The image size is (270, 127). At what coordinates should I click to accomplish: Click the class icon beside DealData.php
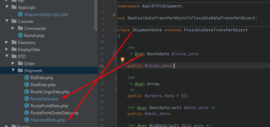pos(27,85)
